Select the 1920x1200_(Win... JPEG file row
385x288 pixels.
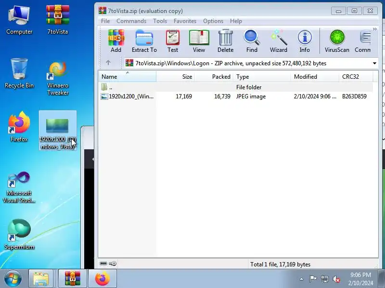pos(236,96)
